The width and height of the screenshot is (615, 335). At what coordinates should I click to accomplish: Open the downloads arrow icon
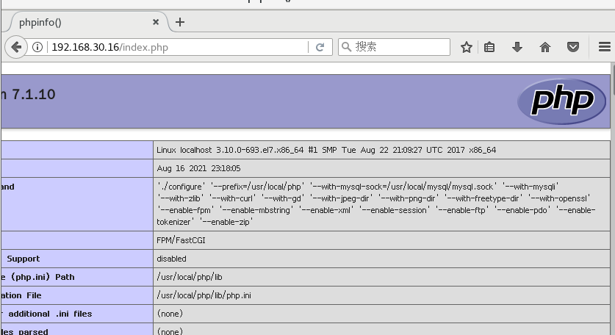click(517, 47)
